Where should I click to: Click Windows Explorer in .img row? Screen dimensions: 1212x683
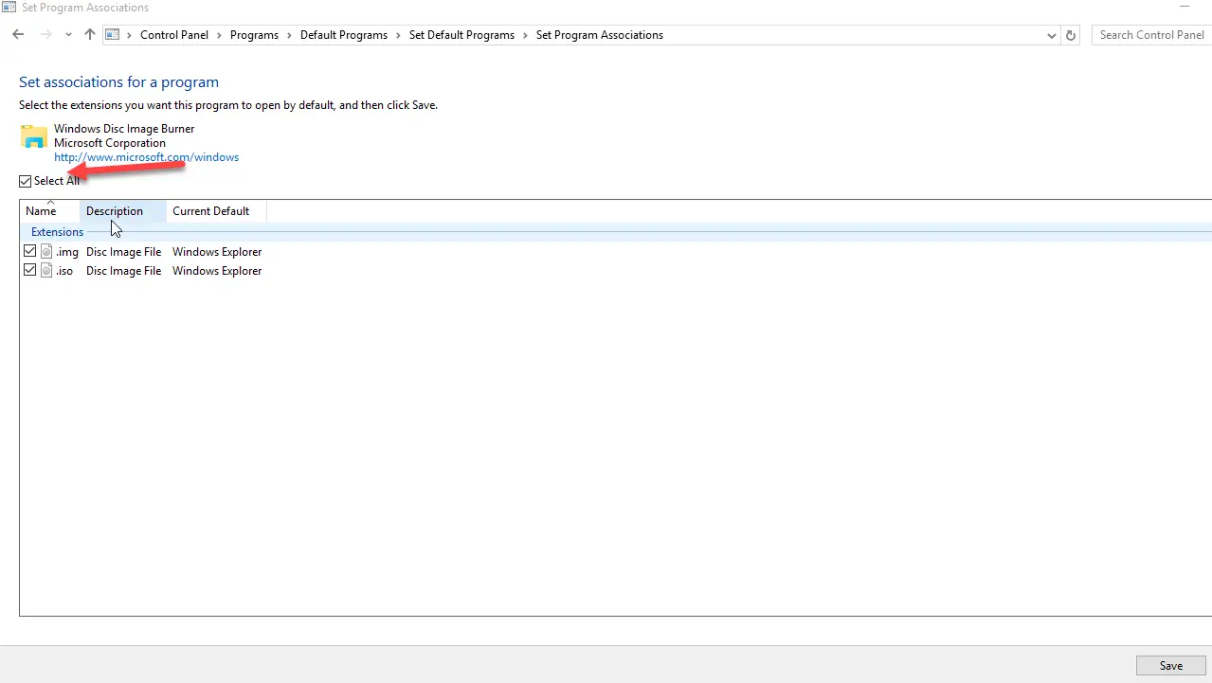tap(217, 252)
